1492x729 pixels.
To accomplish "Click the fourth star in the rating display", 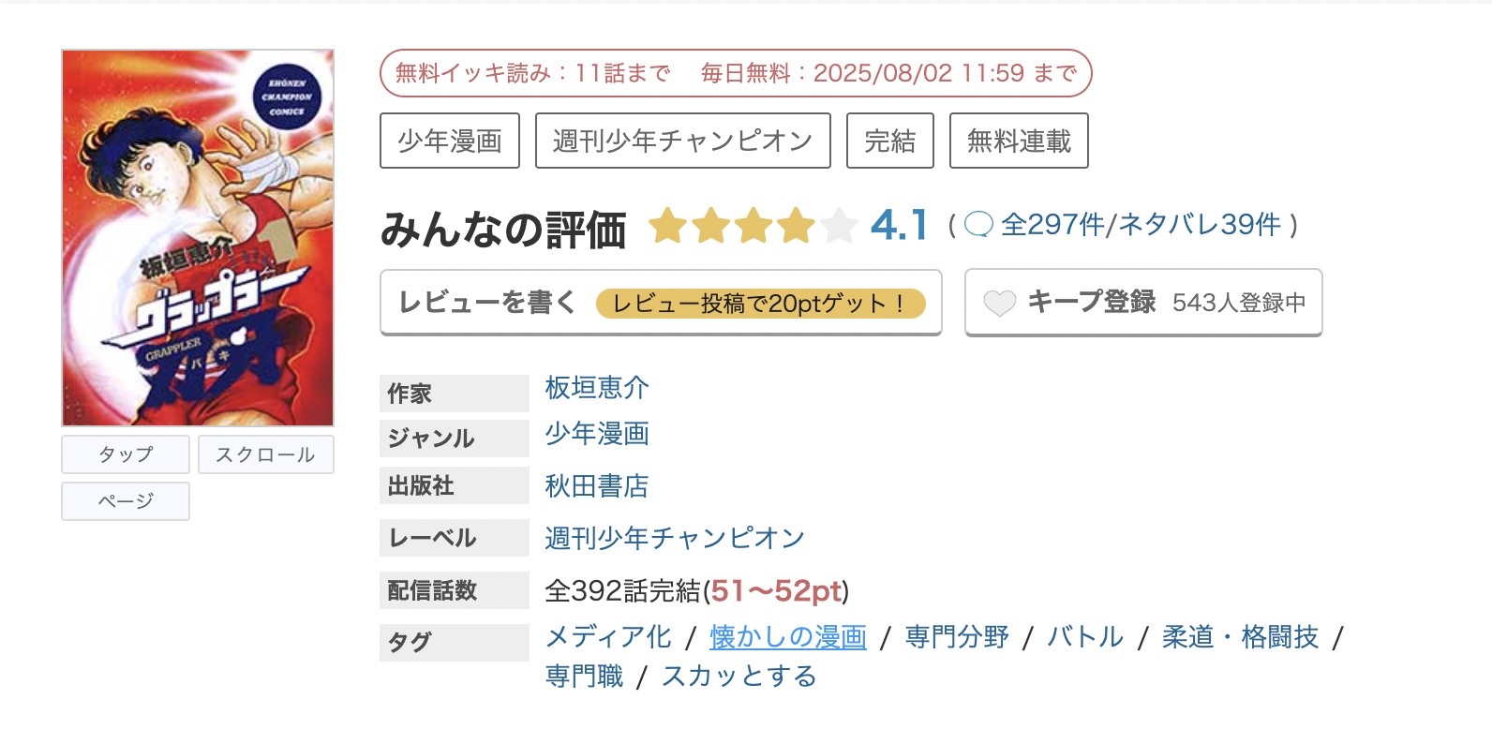I will [x=798, y=225].
